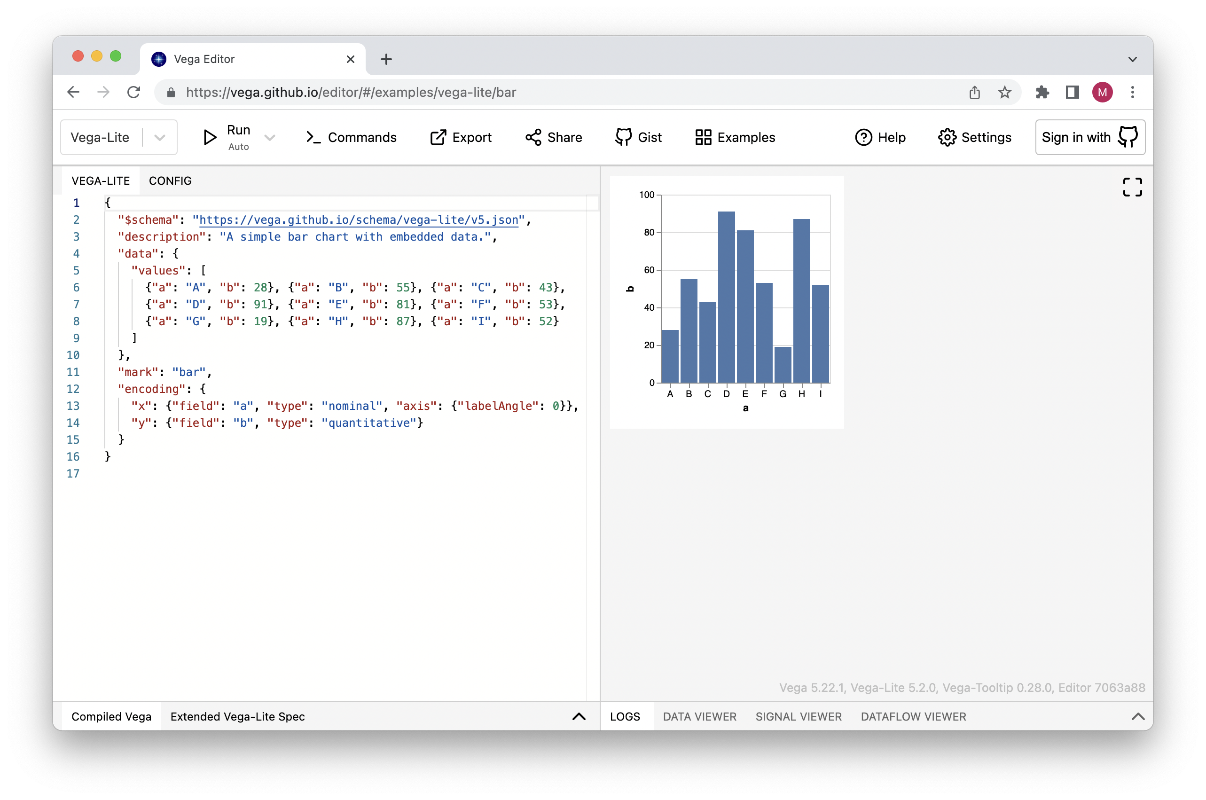The height and width of the screenshot is (800, 1206).
Task: Sign in with GitHub
Action: (x=1090, y=137)
